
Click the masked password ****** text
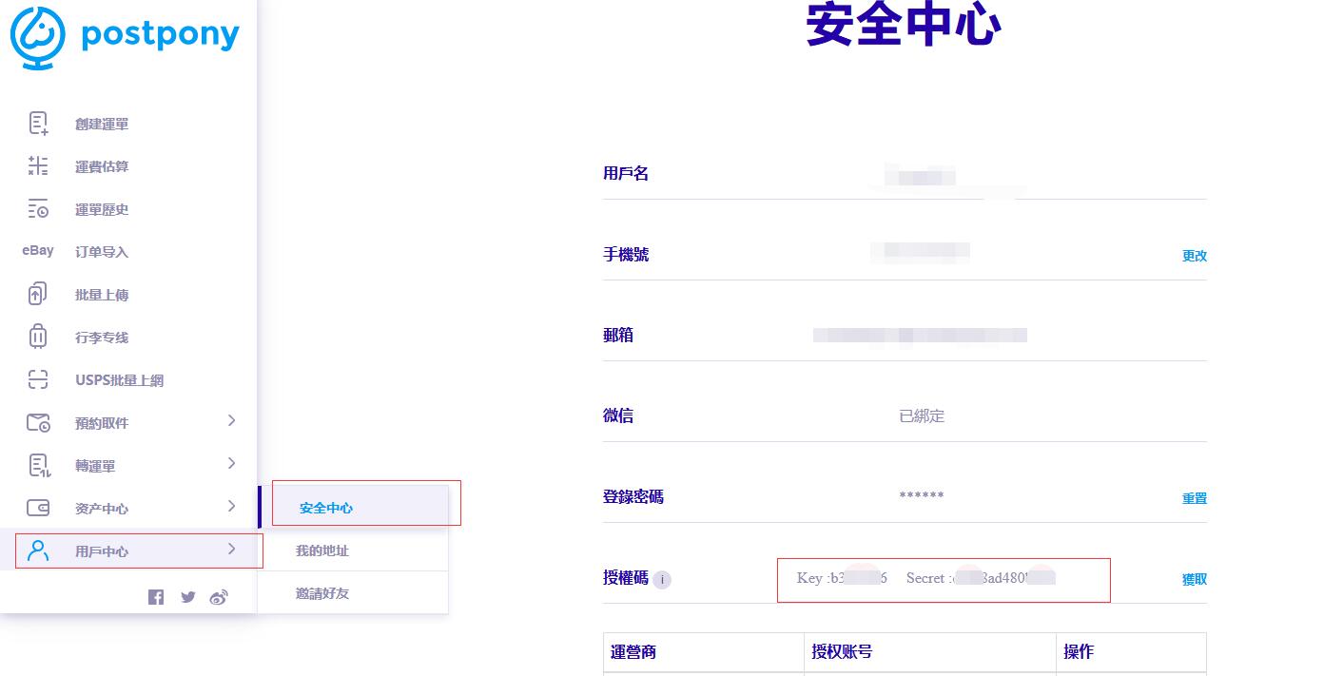(922, 496)
